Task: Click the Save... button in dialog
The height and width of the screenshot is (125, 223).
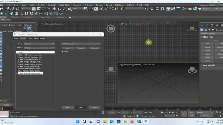Action: (81, 107)
